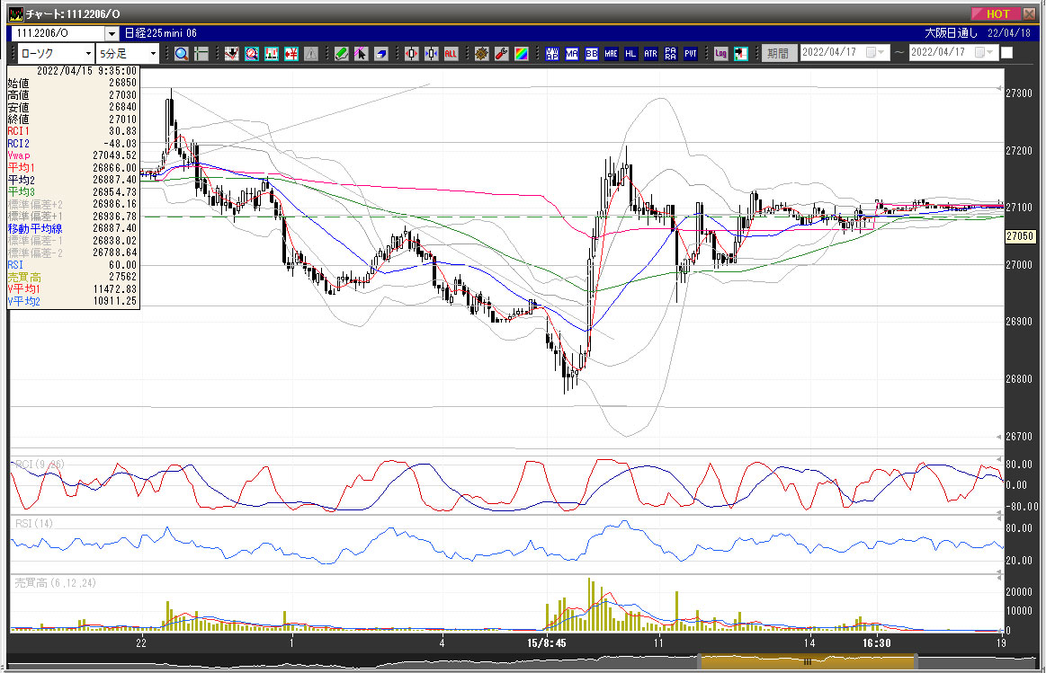
Task: Open the end date calendar dropdown
Action: coord(985,53)
